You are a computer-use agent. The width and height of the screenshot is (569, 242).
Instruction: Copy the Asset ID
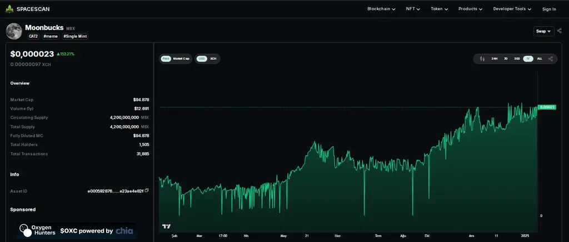(147, 190)
